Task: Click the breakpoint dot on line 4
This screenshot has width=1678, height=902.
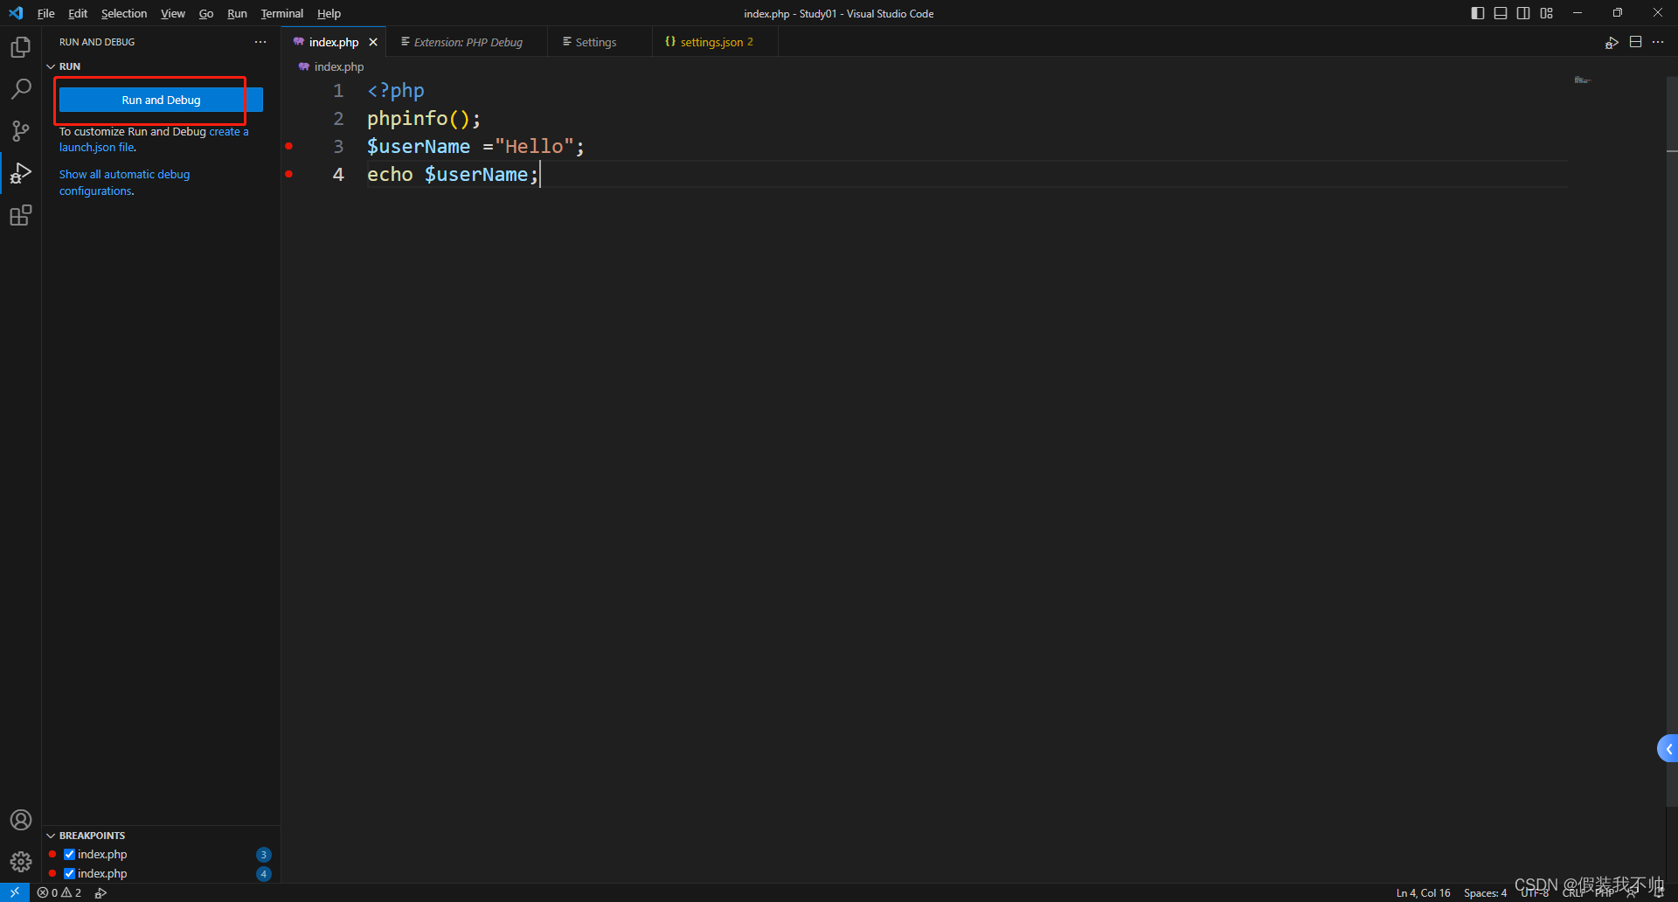Action: coord(288,174)
